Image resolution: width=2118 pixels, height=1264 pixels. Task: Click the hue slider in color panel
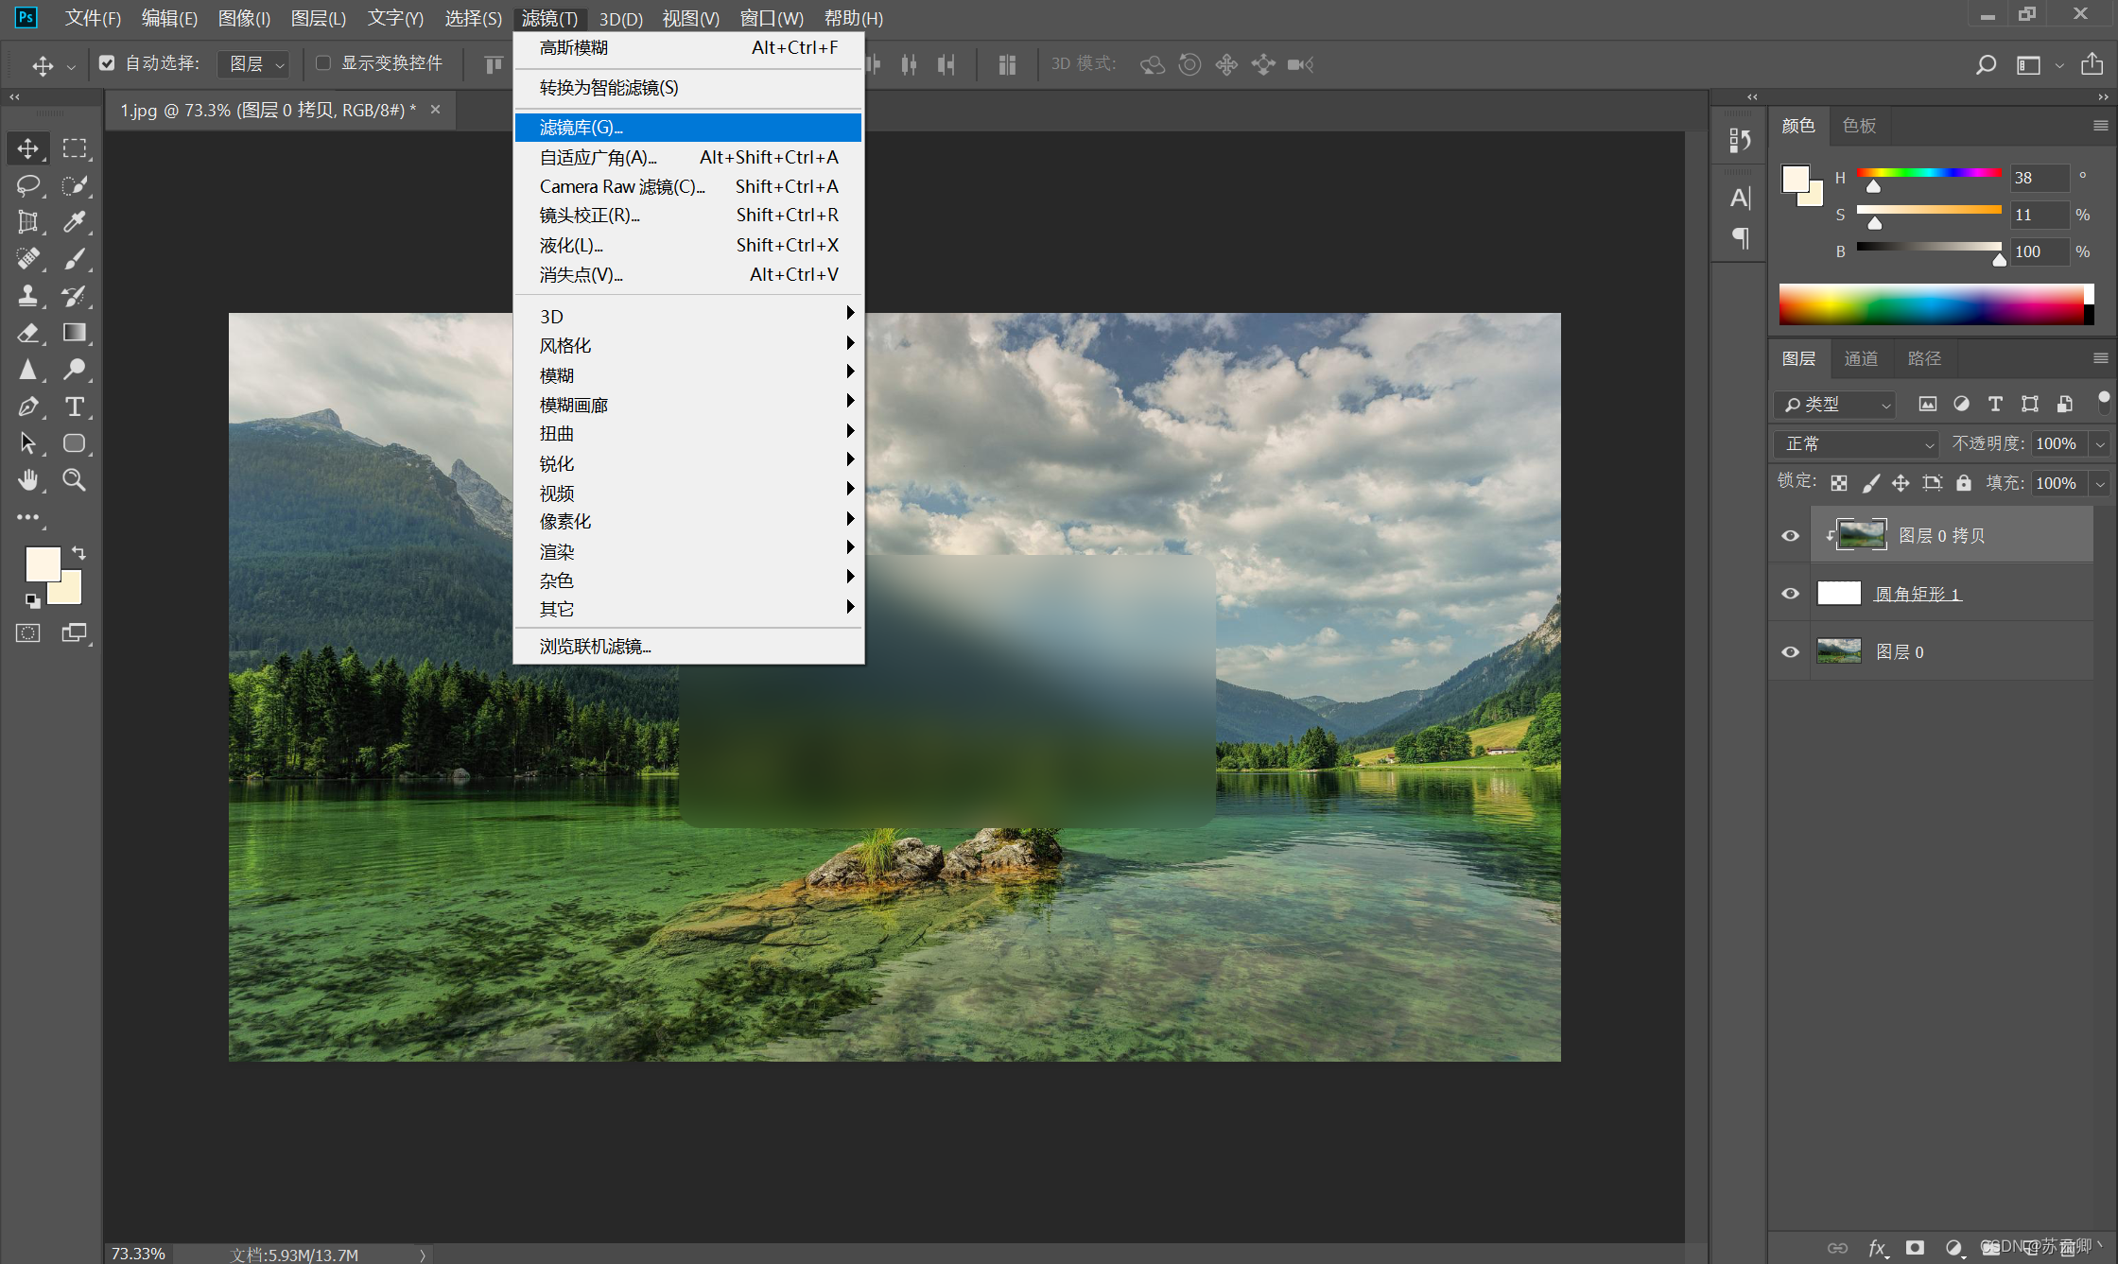pyautogui.click(x=1929, y=173)
